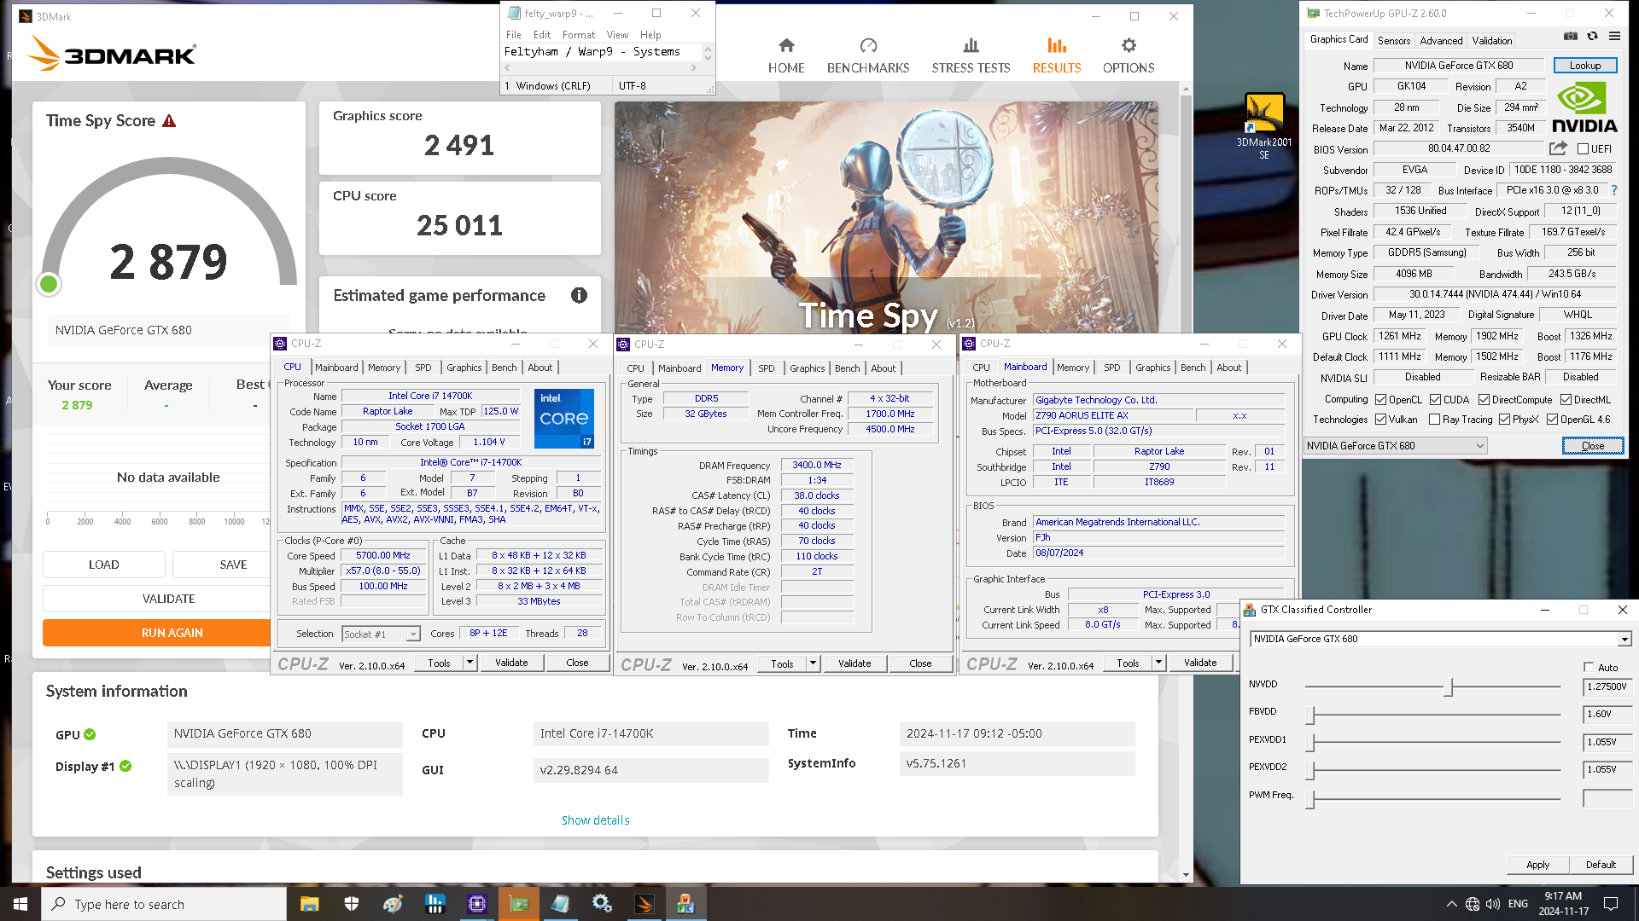
Task: Expand the Tools arrow in the Mainboard CPU-Z window
Action: click(1158, 663)
